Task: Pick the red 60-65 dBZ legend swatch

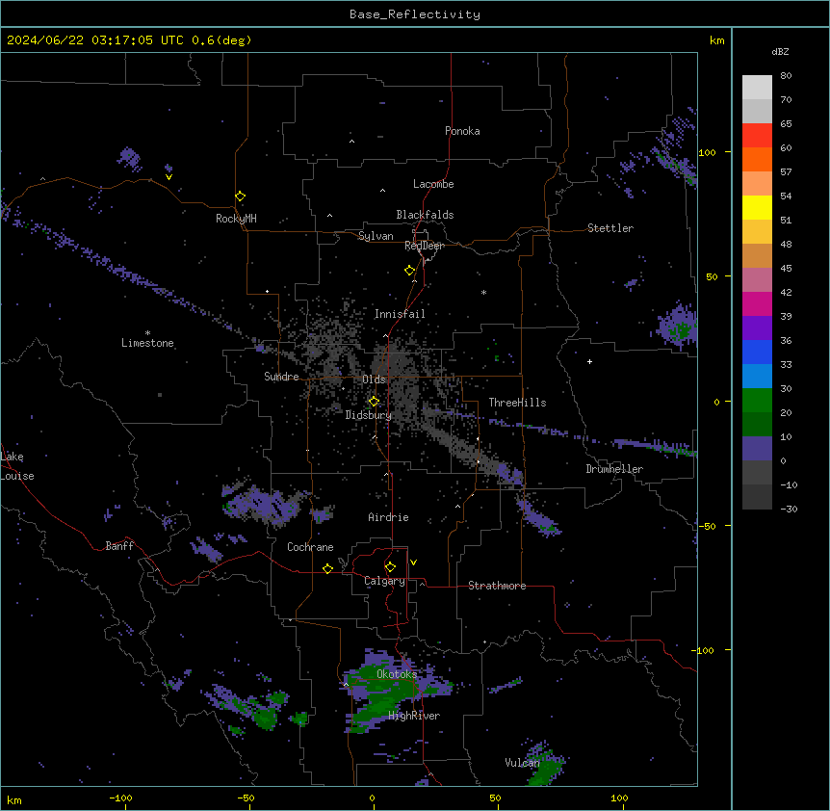Action: pos(757,135)
